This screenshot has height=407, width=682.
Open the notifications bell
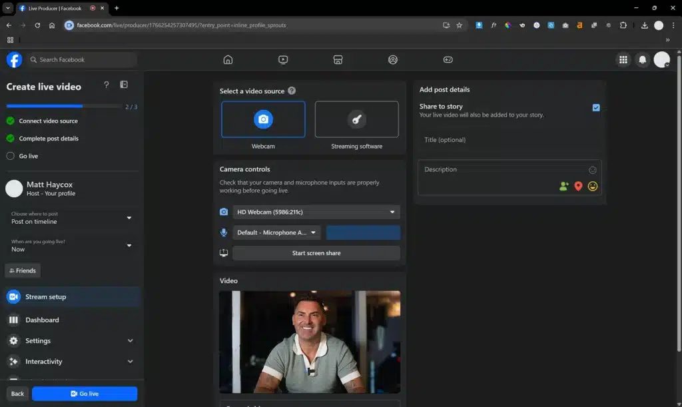[643, 59]
